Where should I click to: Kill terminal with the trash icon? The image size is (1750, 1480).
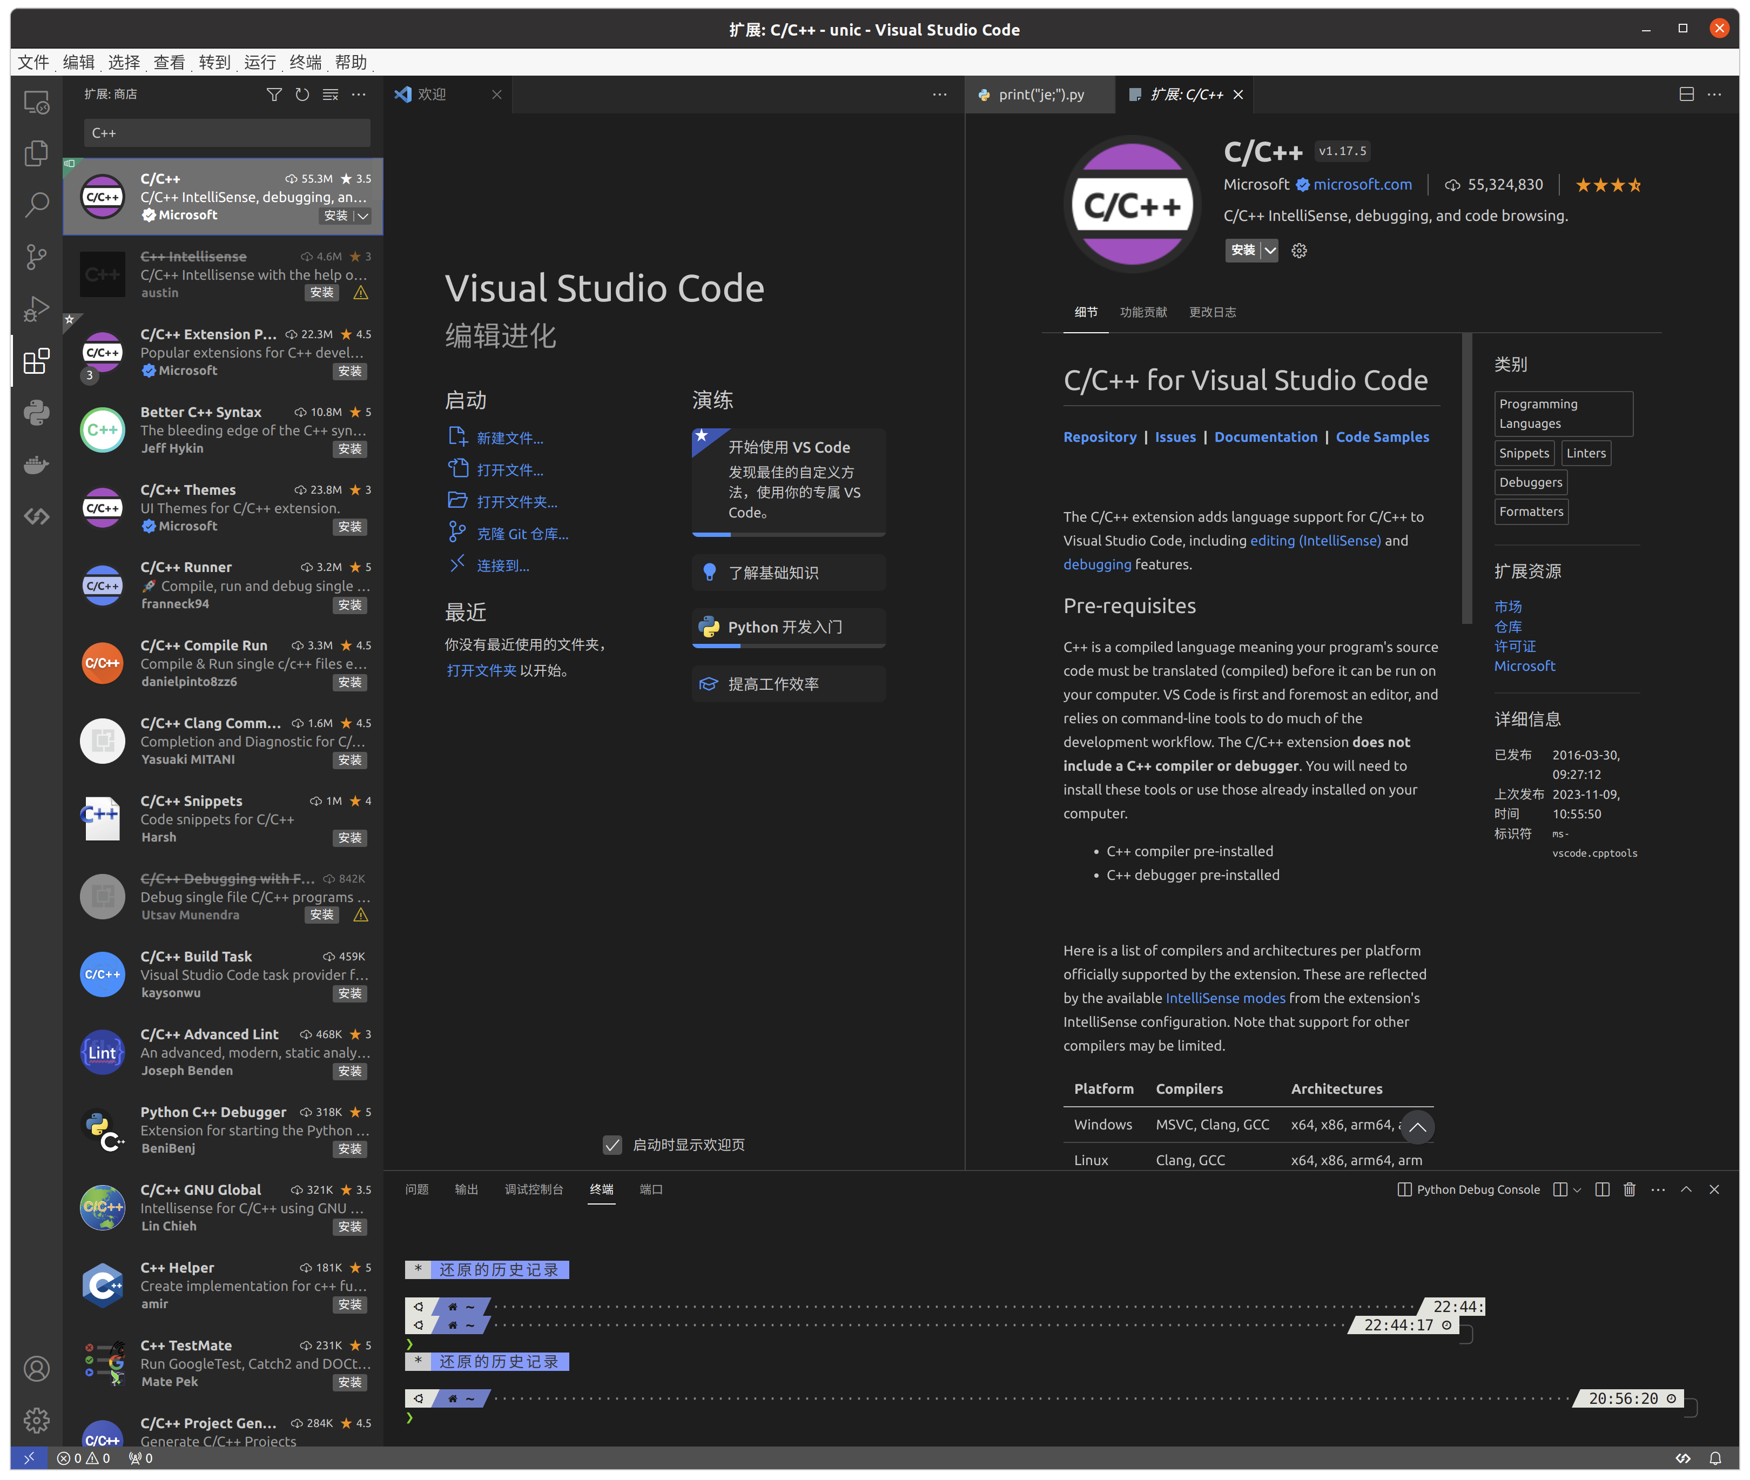[1630, 1190]
